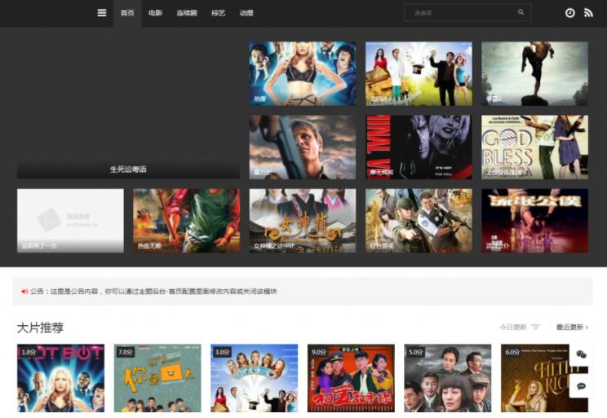This screenshot has width=607, height=418.
Task: Open the 1.0分 rated Hot Bot poster
Action: pos(60,378)
